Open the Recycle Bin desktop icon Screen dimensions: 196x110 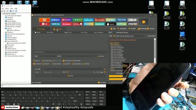pyautogui.click(x=4, y=2)
